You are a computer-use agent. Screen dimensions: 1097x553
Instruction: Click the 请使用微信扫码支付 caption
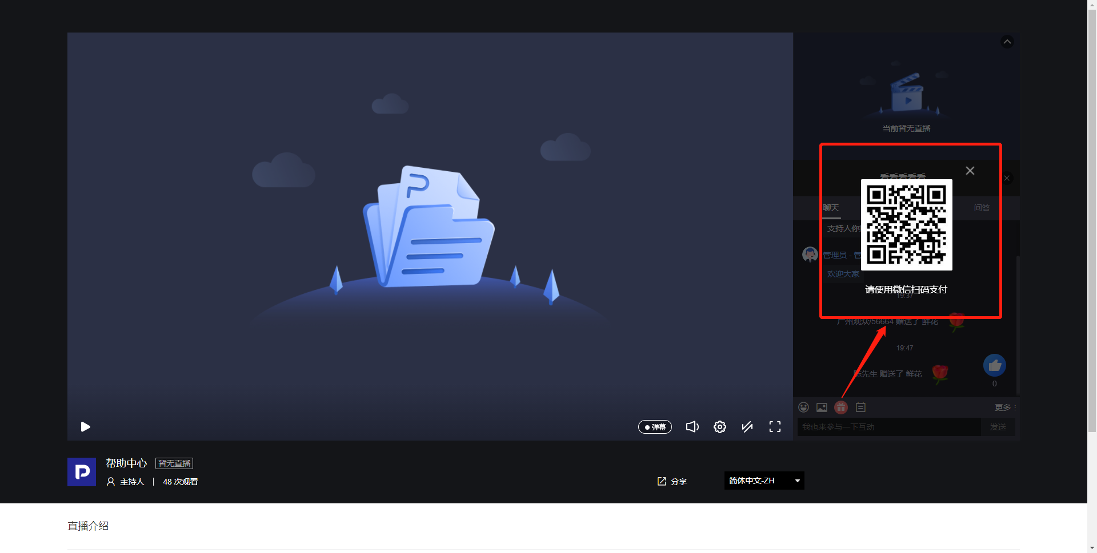tap(906, 289)
